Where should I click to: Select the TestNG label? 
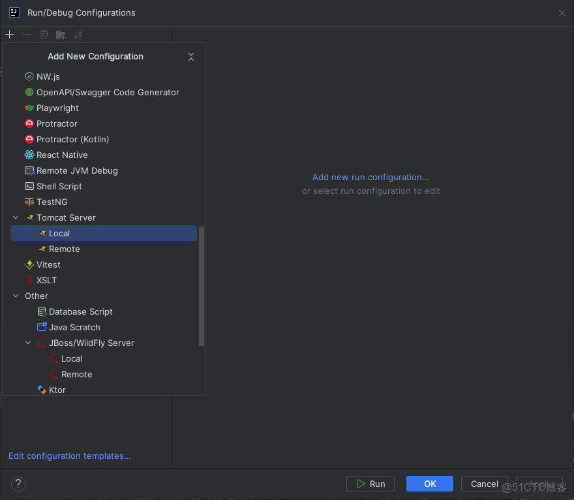[x=52, y=202]
